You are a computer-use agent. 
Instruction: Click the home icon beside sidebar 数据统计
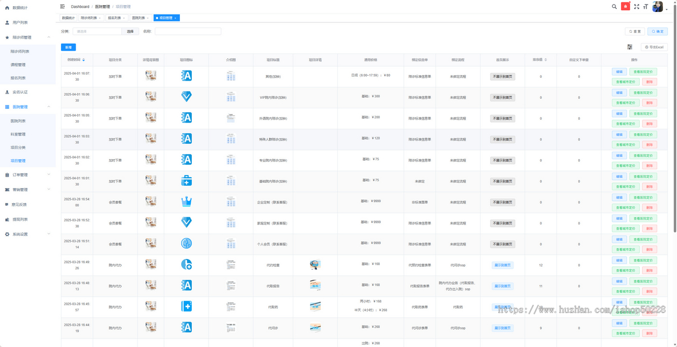pos(7,8)
